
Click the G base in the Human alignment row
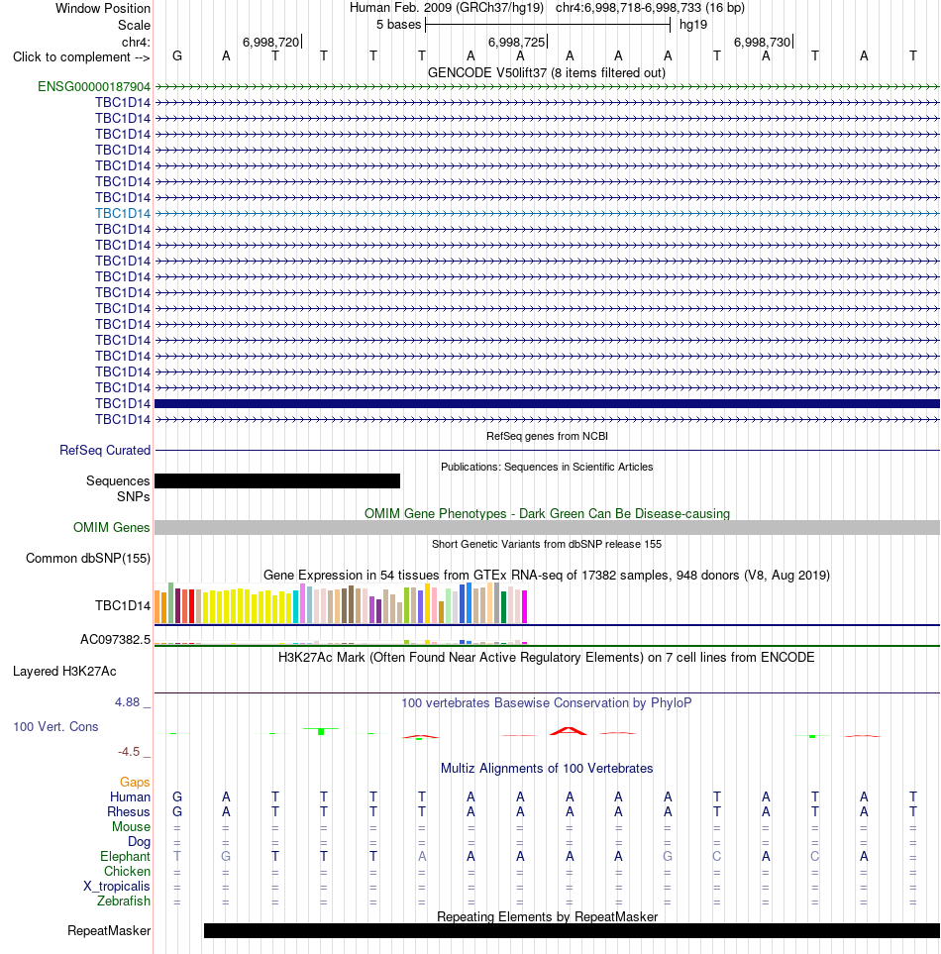pyautogui.click(x=177, y=797)
